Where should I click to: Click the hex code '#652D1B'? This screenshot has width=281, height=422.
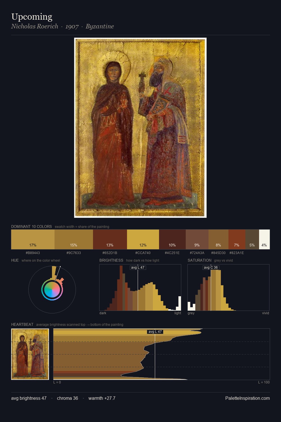tap(110, 253)
